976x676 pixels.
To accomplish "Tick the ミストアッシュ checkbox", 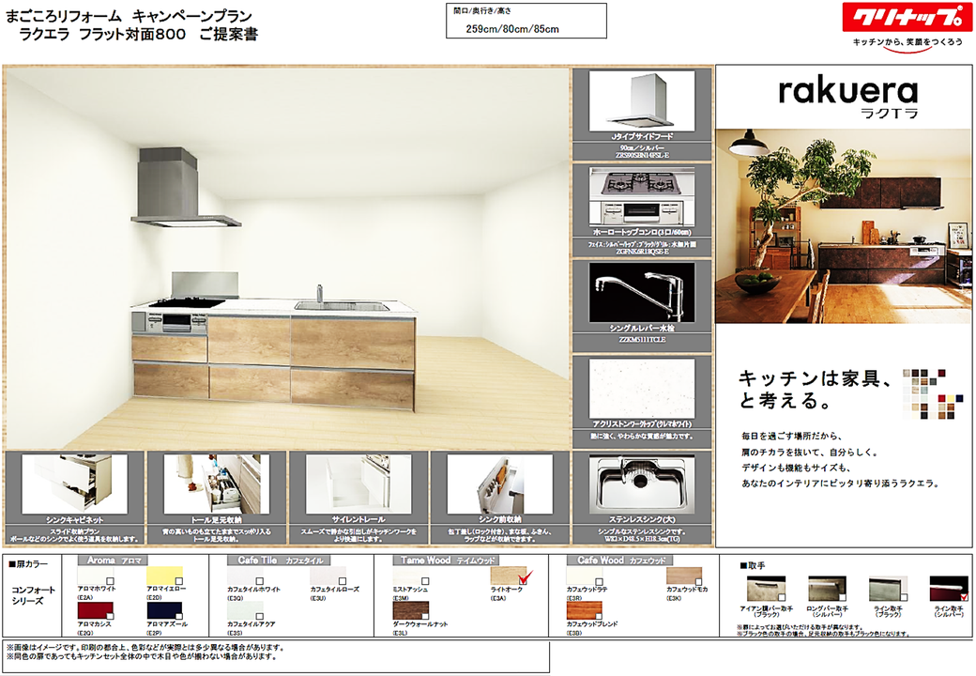I will pyautogui.click(x=426, y=581).
